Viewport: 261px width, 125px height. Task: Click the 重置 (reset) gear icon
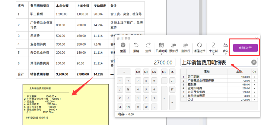tap(123, 45)
